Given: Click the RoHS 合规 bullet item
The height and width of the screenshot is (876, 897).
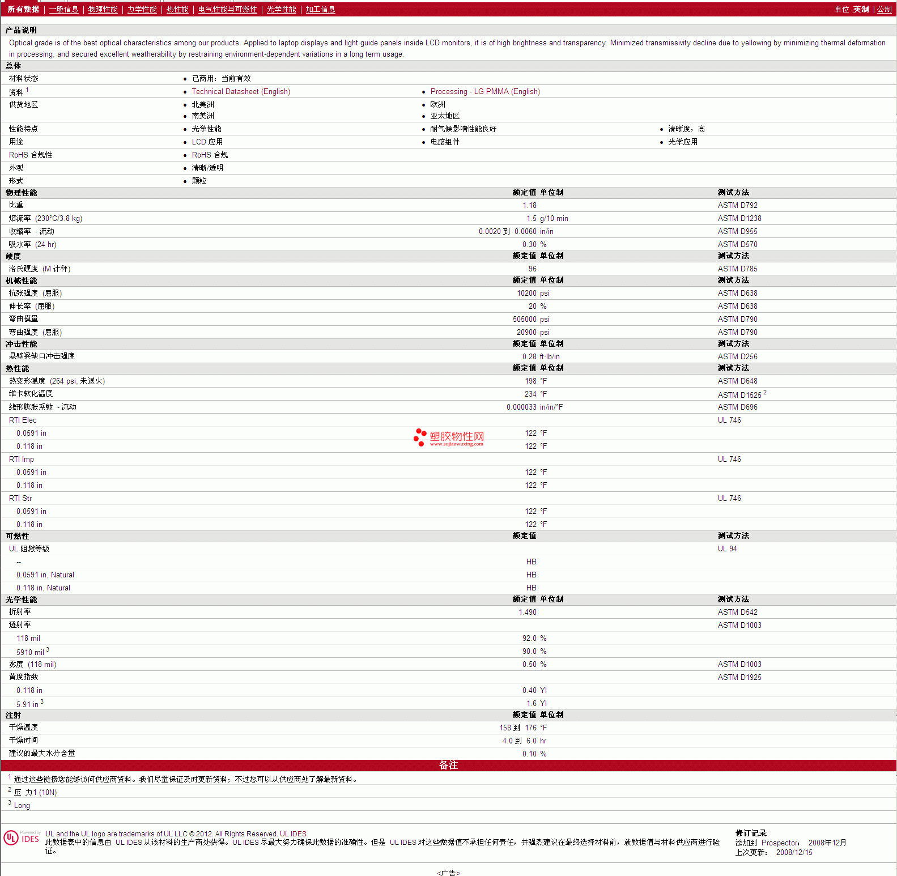Looking at the screenshot, I should [x=210, y=155].
